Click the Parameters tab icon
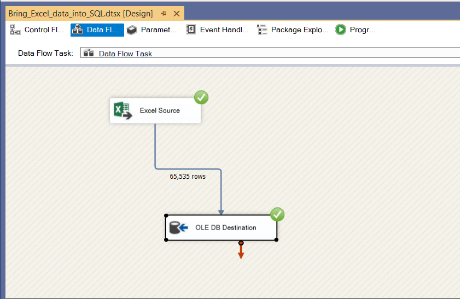This screenshot has width=461, height=299. pyautogui.click(x=132, y=30)
